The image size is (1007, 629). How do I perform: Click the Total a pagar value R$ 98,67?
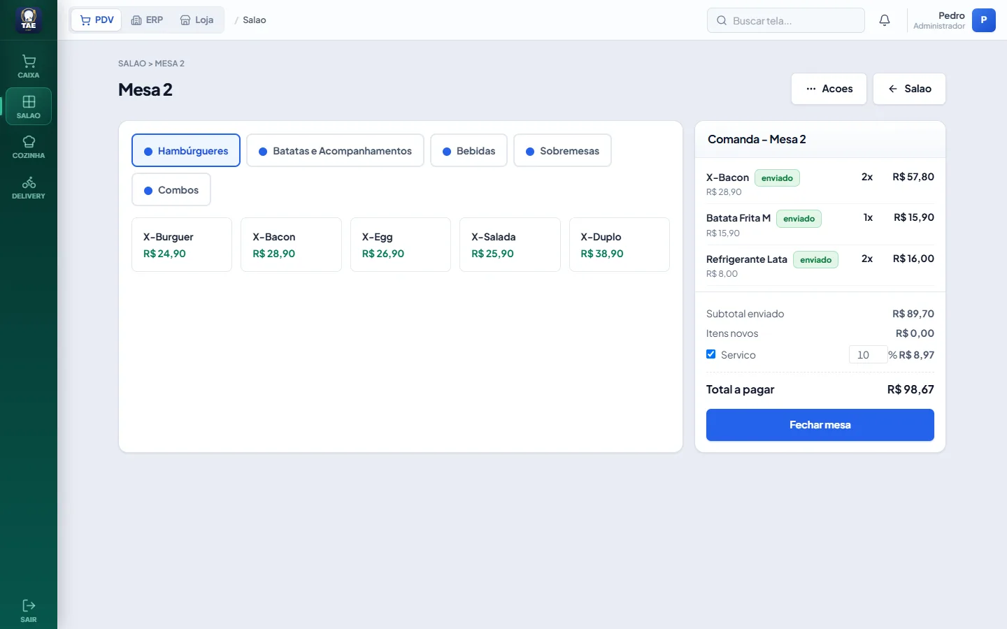click(x=910, y=389)
